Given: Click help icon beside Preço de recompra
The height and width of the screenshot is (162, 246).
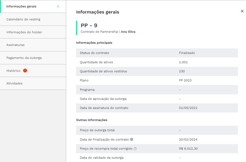Looking at the screenshot, I should (x=135, y=149).
